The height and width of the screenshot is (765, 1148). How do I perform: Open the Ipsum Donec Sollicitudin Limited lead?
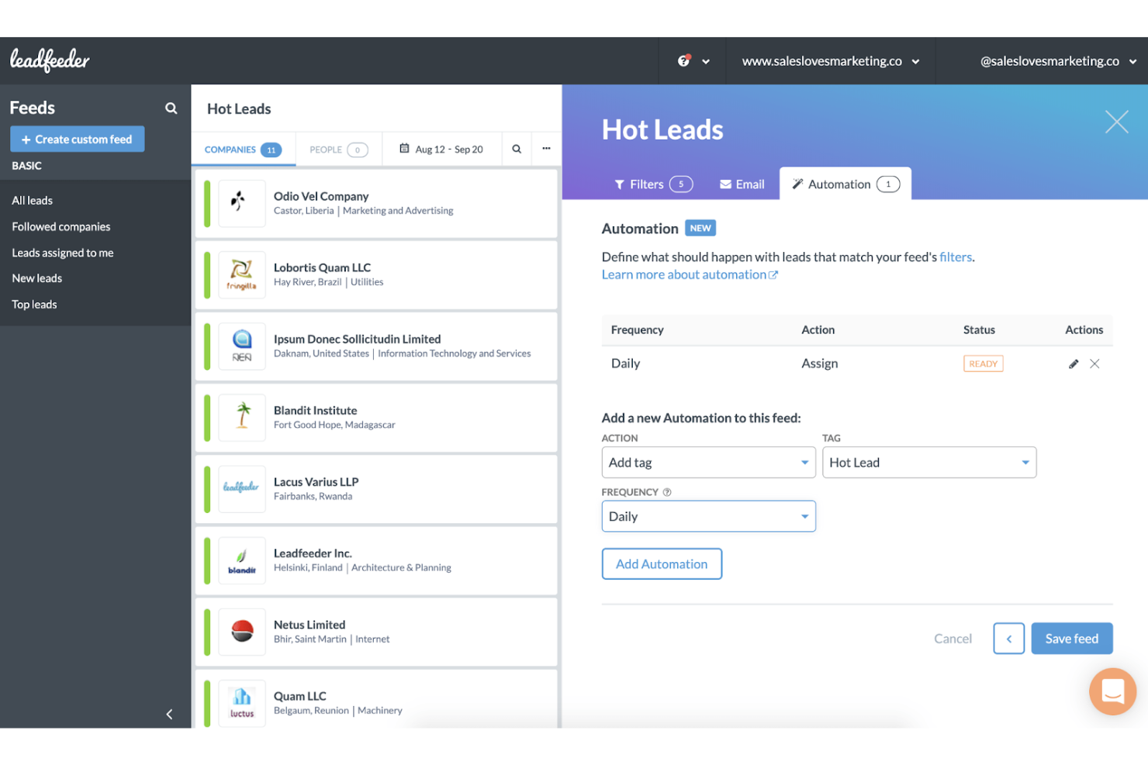pyautogui.click(x=376, y=346)
